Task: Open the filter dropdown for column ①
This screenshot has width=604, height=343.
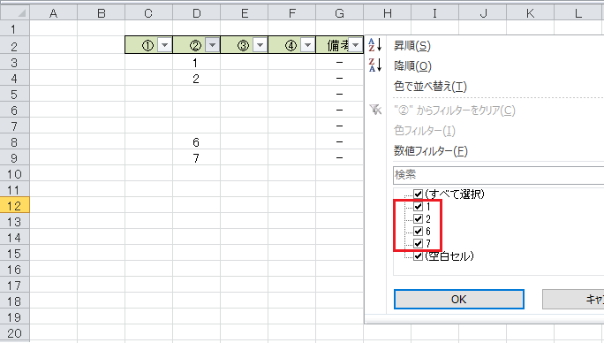Action: (x=164, y=45)
